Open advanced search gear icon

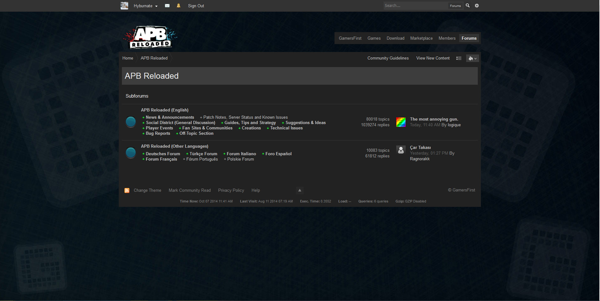[x=477, y=6]
